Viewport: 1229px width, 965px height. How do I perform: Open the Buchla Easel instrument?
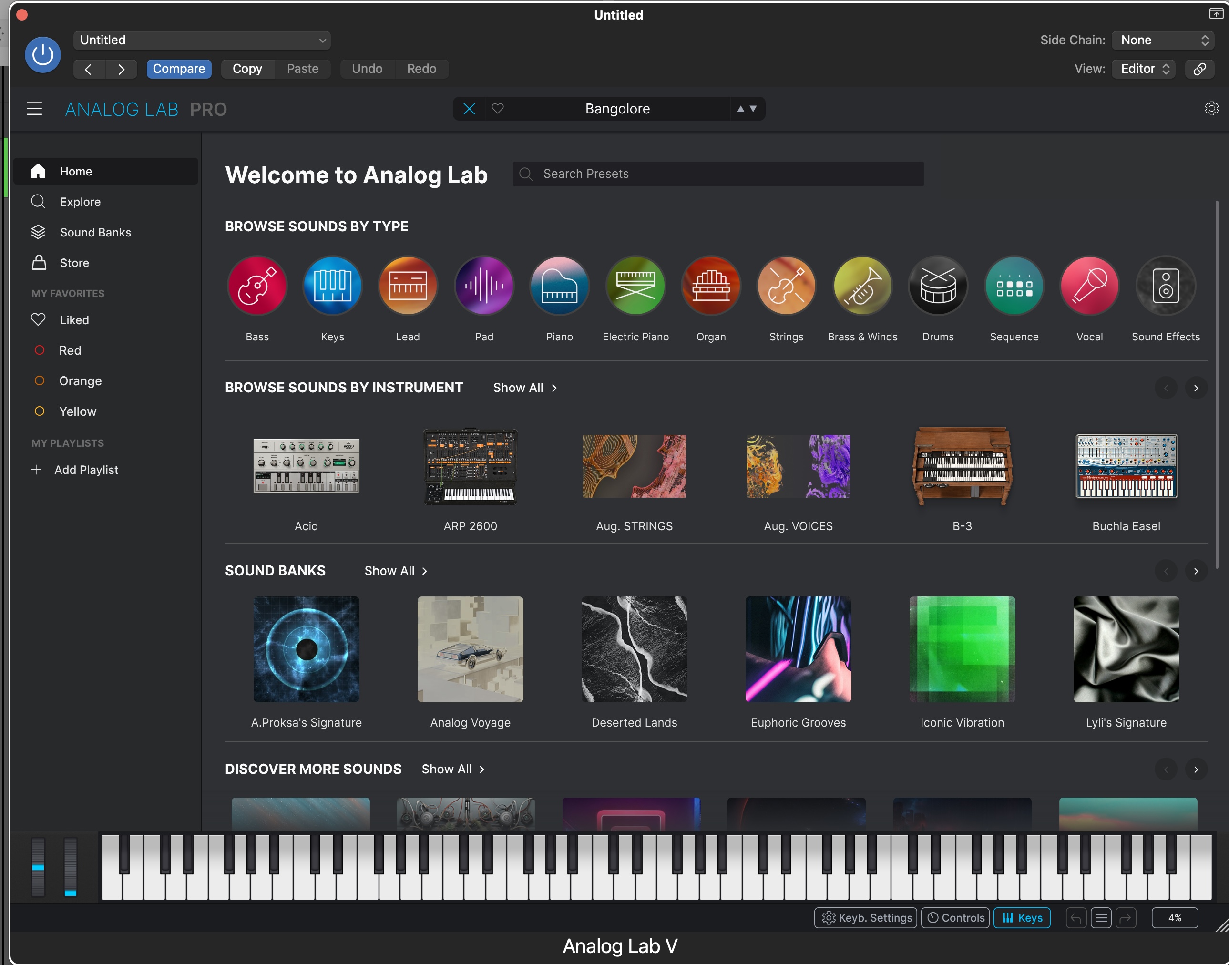coord(1126,466)
